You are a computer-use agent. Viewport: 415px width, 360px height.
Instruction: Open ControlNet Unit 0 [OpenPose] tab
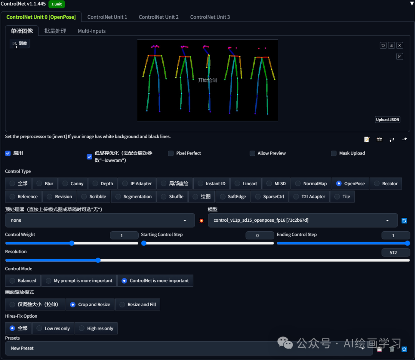point(41,17)
